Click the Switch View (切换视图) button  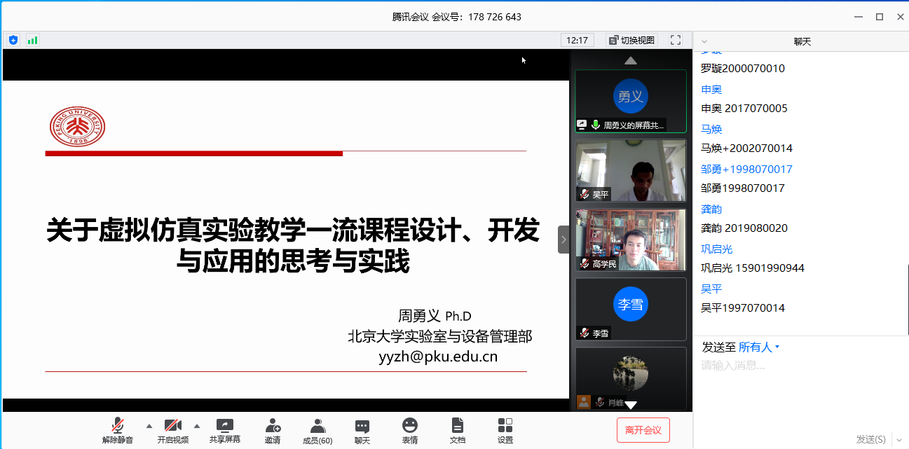click(631, 40)
